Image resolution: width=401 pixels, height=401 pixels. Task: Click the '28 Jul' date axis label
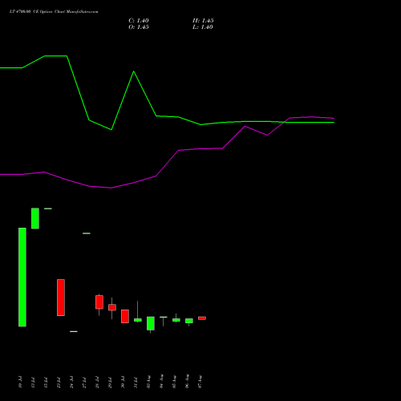[x=97, y=382]
